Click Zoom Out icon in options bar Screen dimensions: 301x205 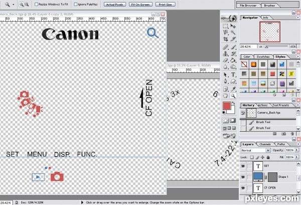click(x=27, y=4)
